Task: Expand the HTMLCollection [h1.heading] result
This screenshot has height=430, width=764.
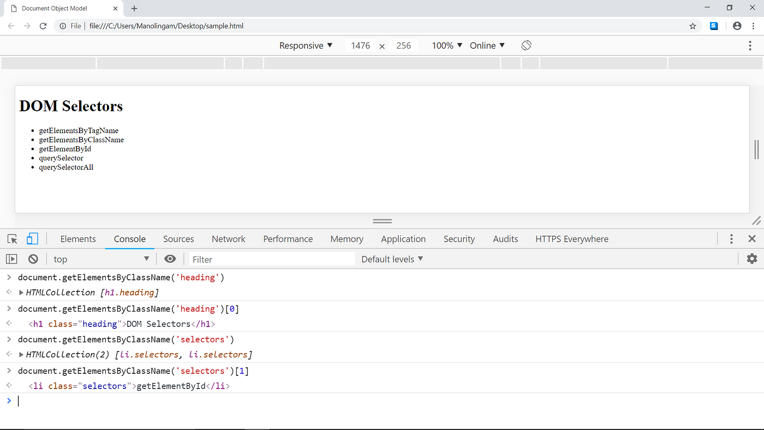Action: pyautogui.click(x=21, y=292)
